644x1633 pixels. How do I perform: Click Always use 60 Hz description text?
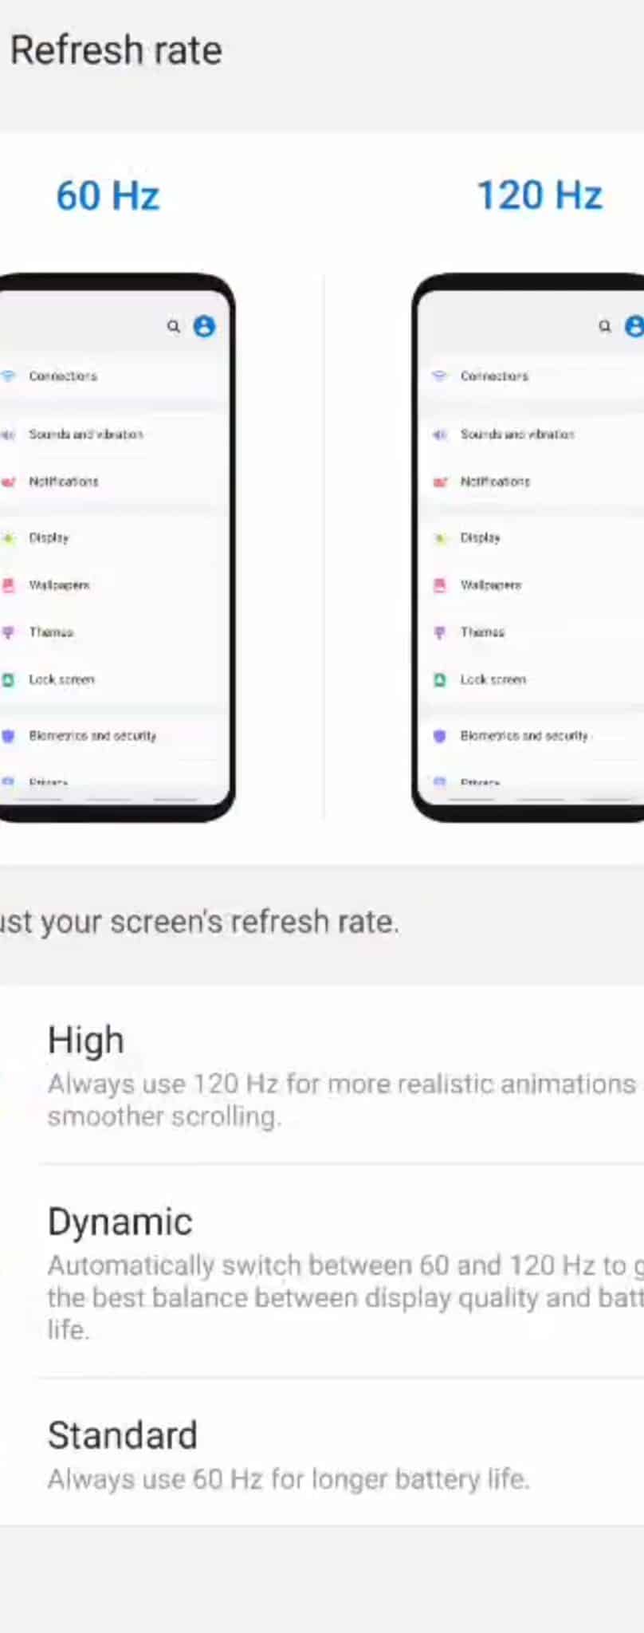[289, 1480]
